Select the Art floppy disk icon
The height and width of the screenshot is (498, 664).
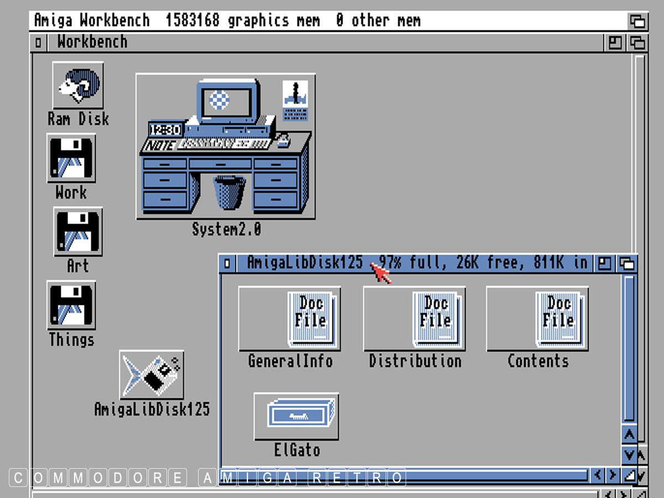[78, 232]
